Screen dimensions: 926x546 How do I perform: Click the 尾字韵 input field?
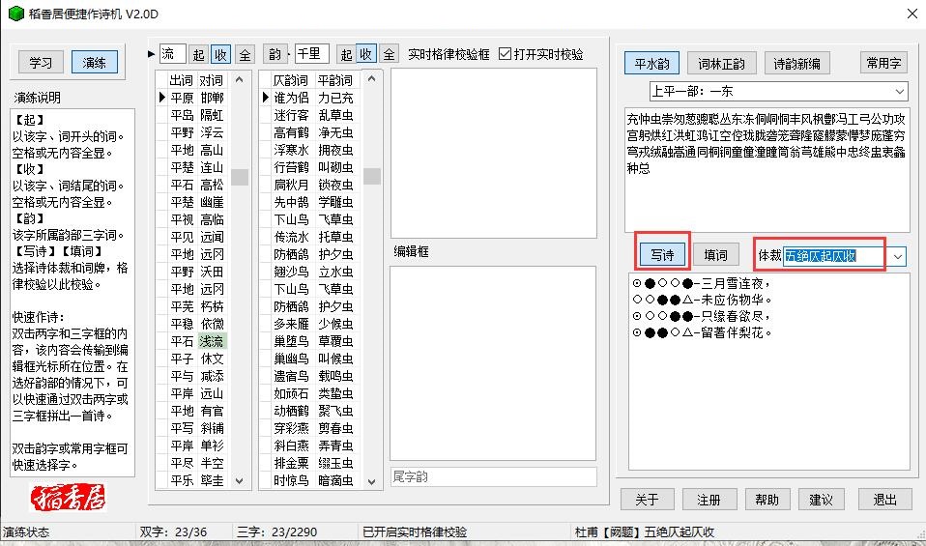[x=493, y=476]
